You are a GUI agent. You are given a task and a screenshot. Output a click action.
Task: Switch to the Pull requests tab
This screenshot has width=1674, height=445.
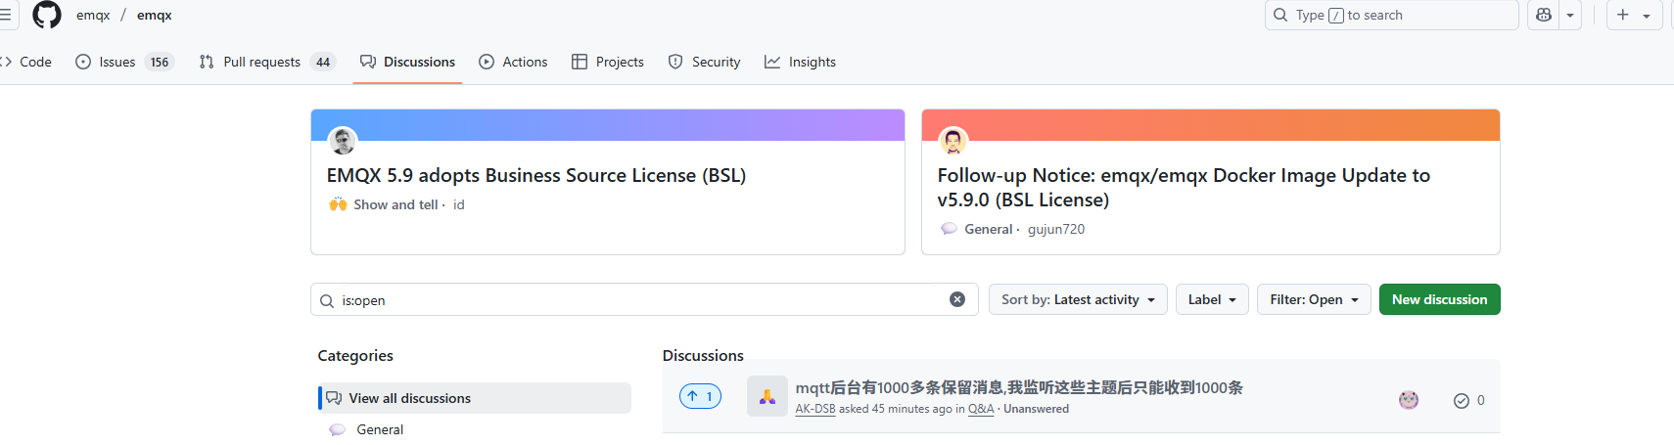click(x=267, y=62)
